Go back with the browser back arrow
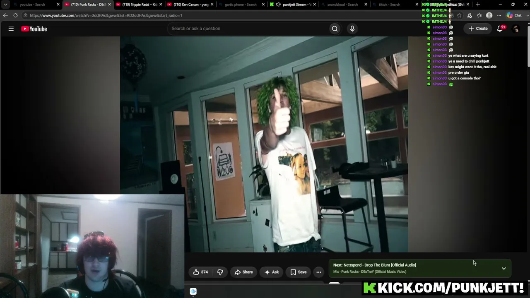This screenshot has height=298, width=530. pyautogui.click(x=5, y=15)
